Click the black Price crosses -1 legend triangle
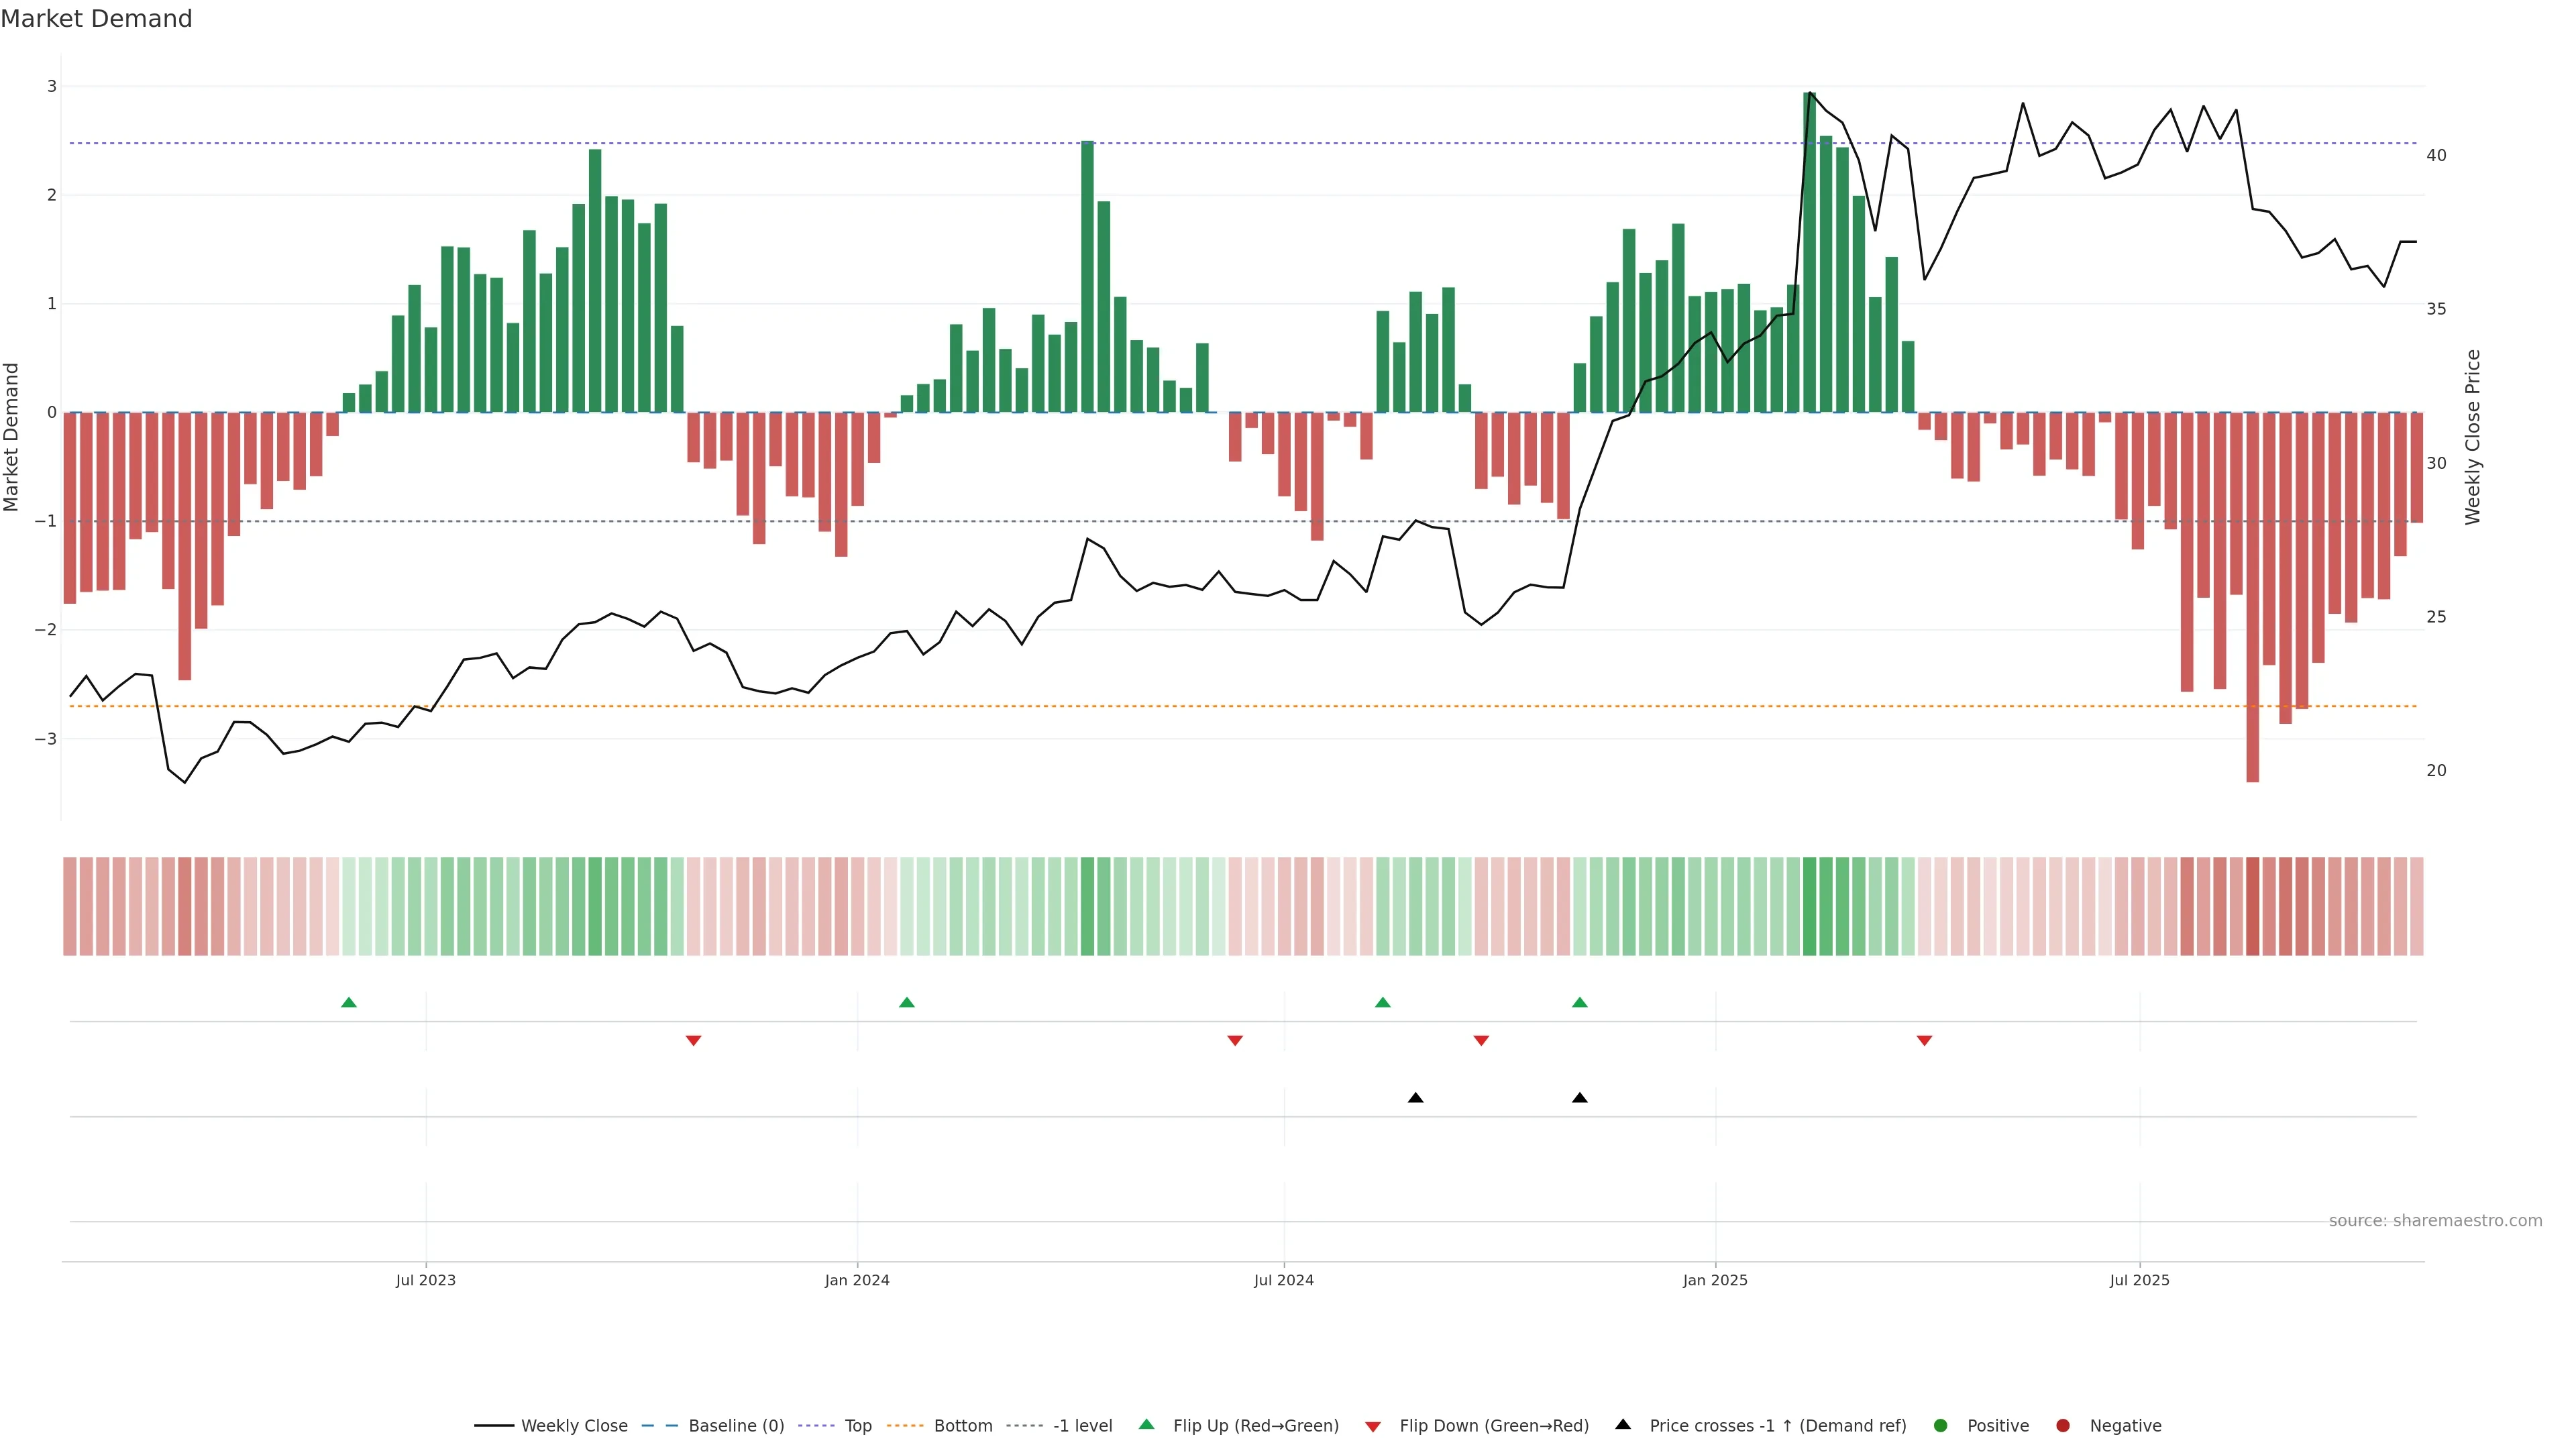Screen dimensions: 2576x1449 pyautogui.click(x=1623, y=1425)
